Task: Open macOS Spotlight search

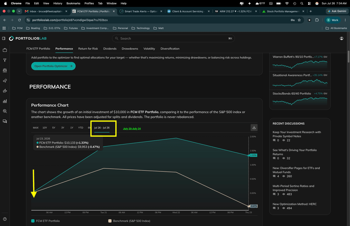Action: click(x=302, y=3)
